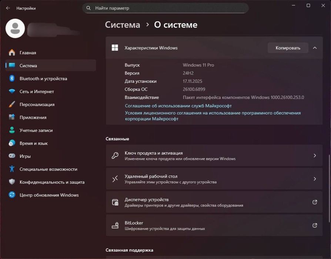This screenshot has width=331, height=259.
Task: Open Соглашение об использовании служб Майкрософт link
Action: click(x=178, y=106)
